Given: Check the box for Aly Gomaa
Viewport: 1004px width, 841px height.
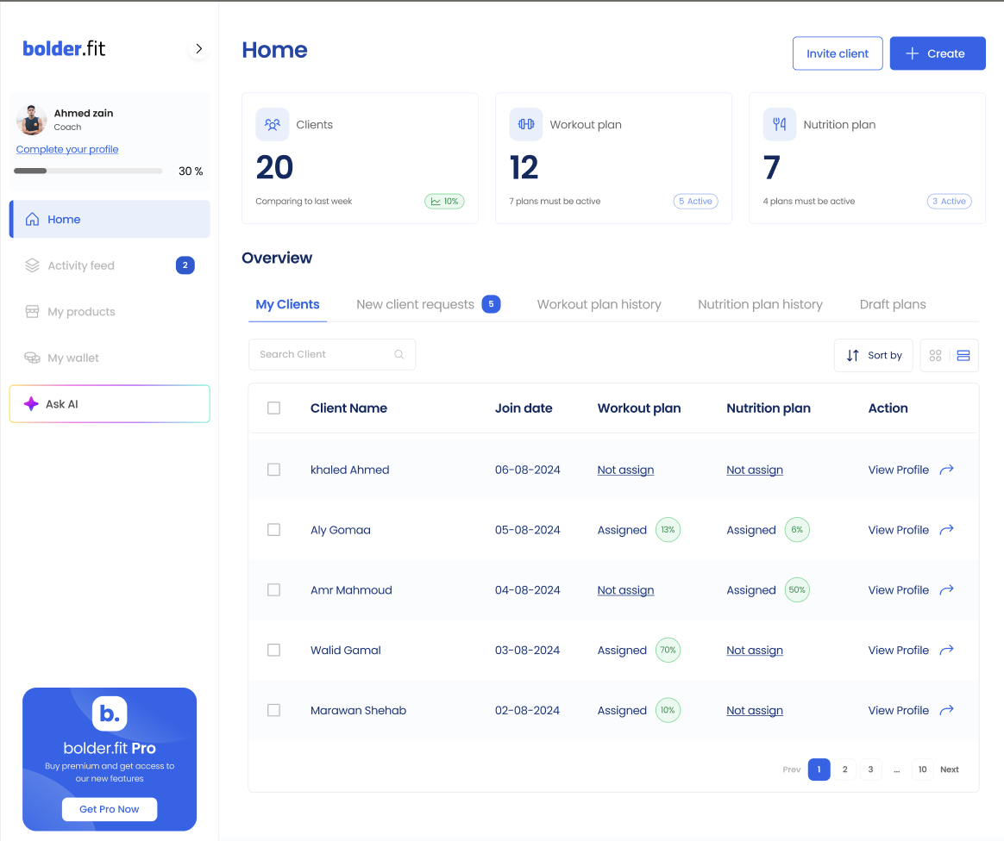Looking at the screenshot, I should [x=273, y=530].
